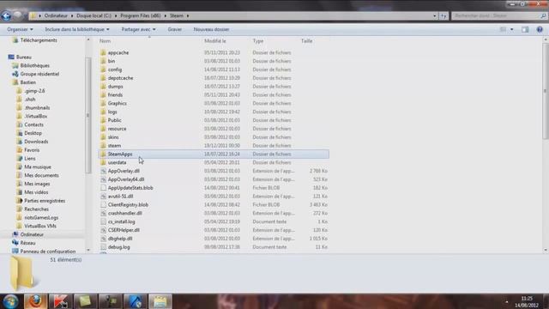Open Téléchargements in the sidebar

pyautogui.click(x=39, y=40)
